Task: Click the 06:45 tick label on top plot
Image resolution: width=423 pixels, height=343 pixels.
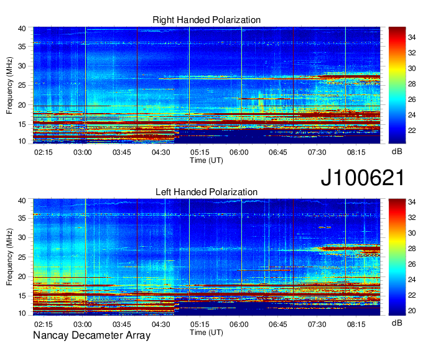Action: tap(278, 152)
